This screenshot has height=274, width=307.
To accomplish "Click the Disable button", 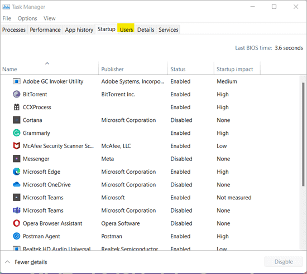I will point(284,262).
